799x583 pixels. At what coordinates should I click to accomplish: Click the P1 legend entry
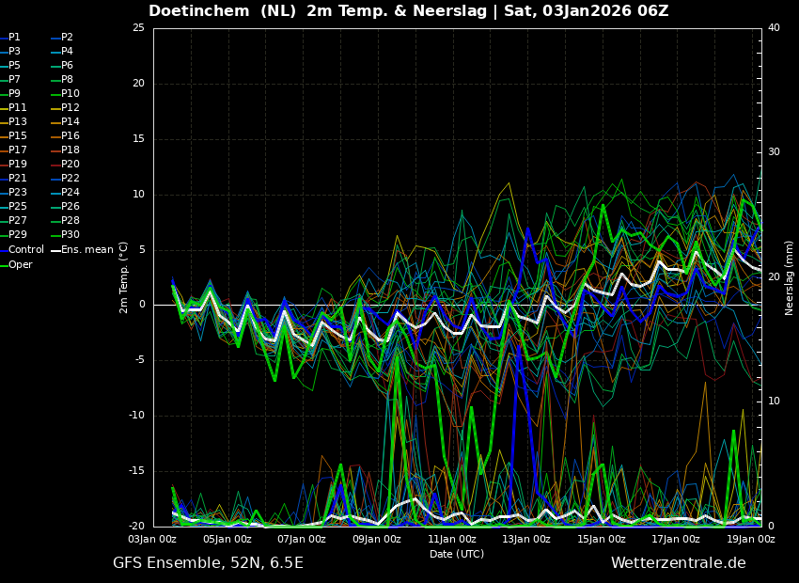click(10, 38)
